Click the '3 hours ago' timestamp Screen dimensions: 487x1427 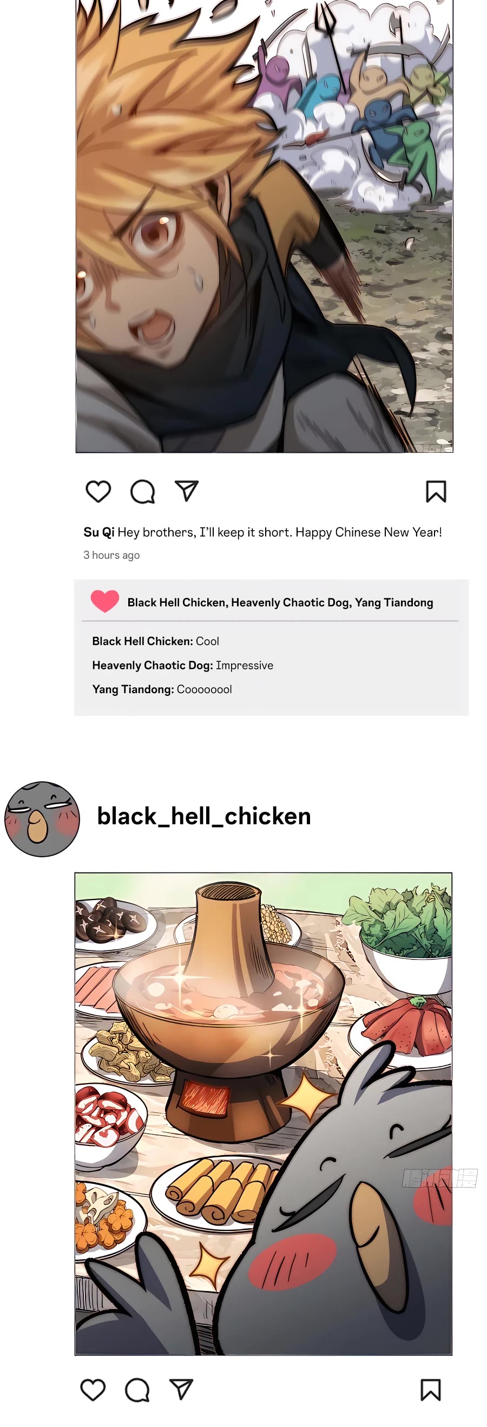(x=111, y=555)
